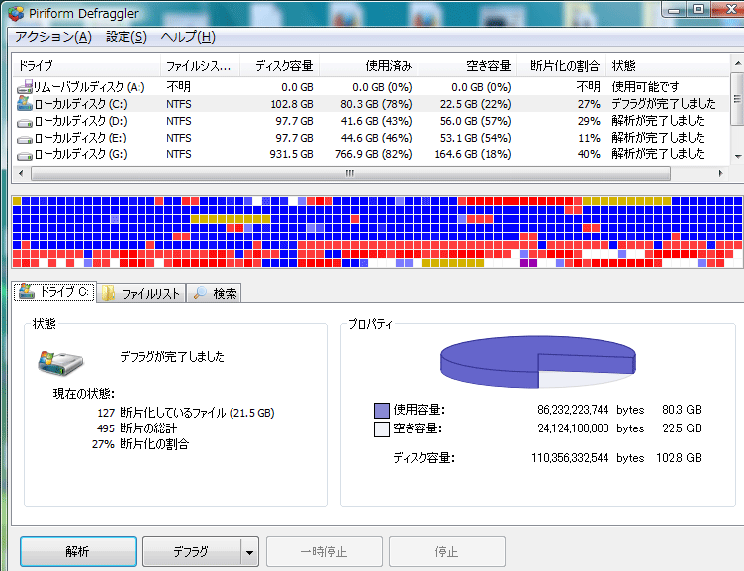Sort by the 断片化の割合 column header
This screenshot has width=744, height=571.
point(561,66)
